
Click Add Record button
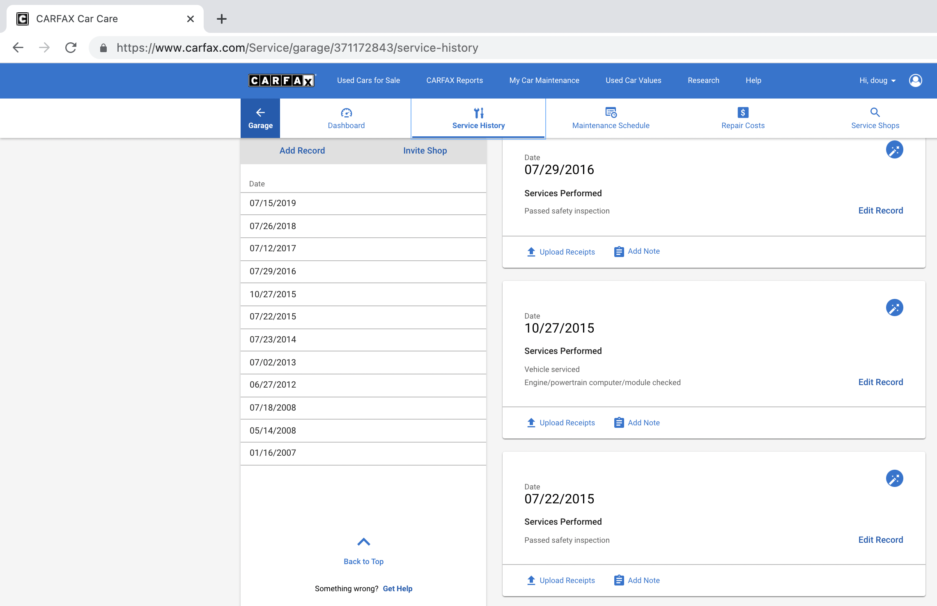(302, 151)
